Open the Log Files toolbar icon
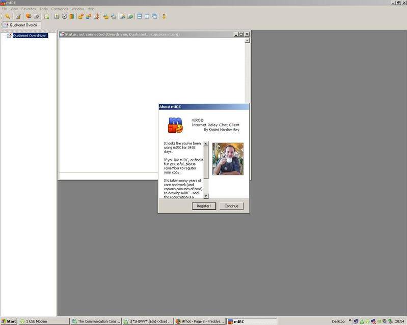The height and width of the screenshot is (325, 407). [114, 16]
